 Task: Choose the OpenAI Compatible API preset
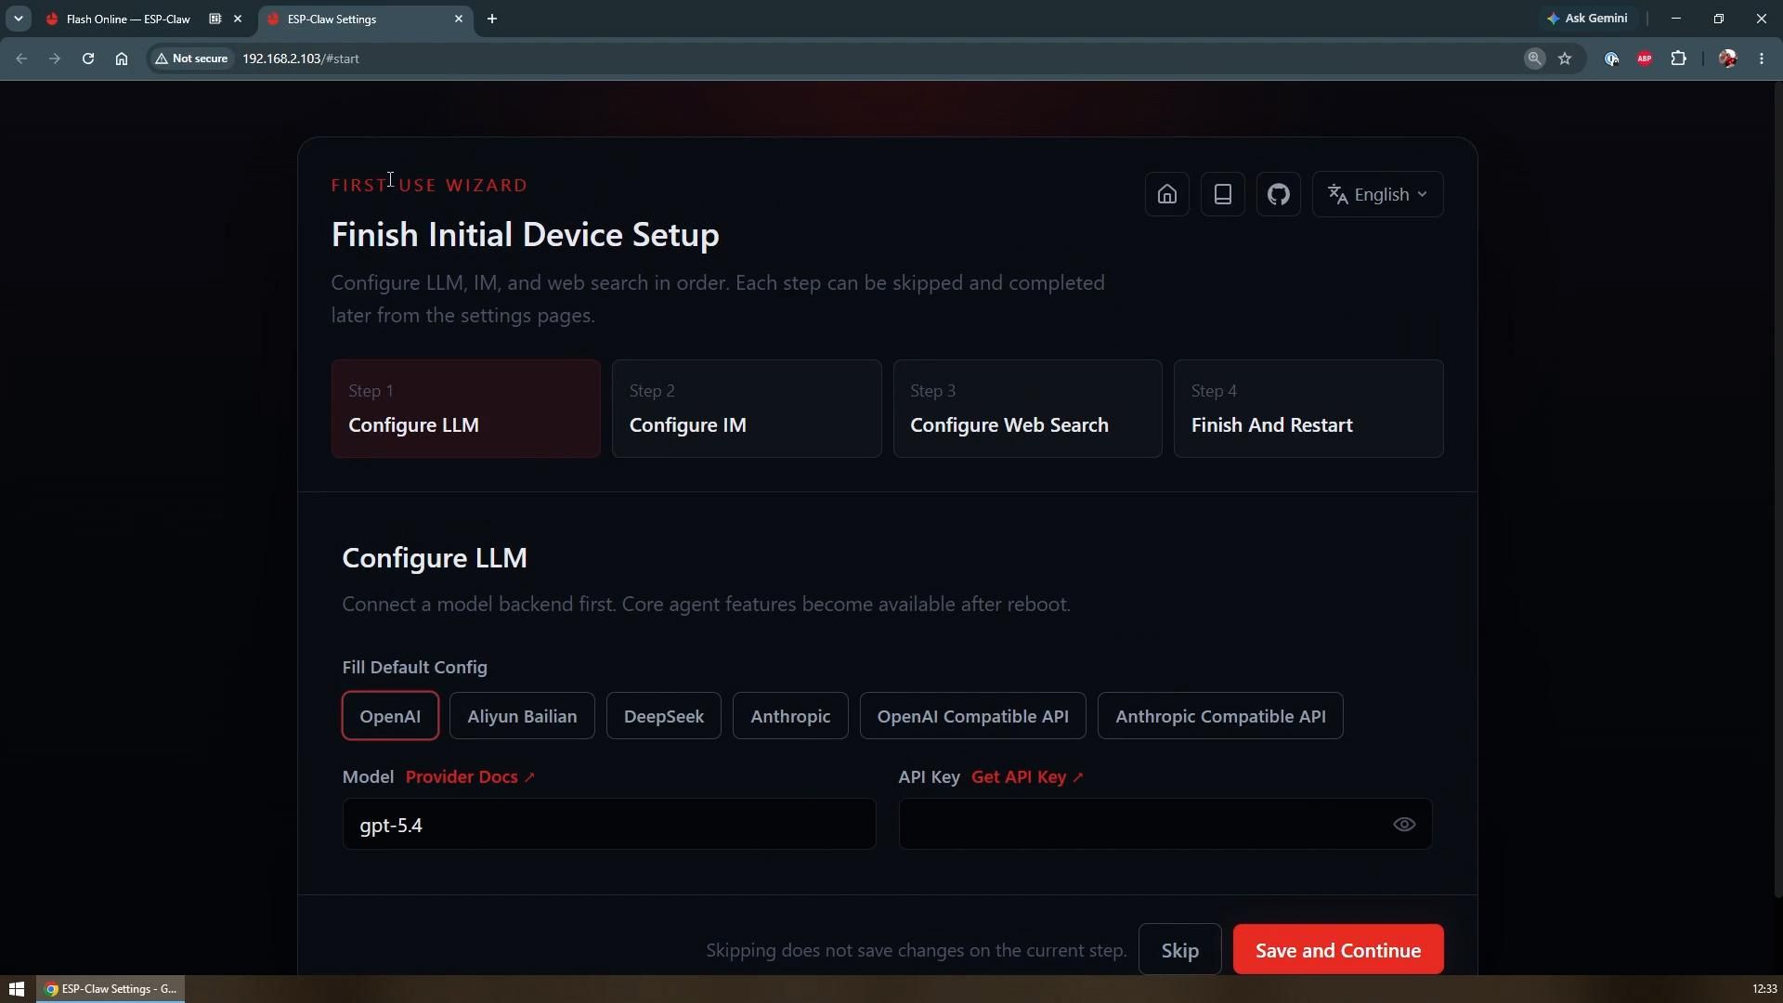972,716
